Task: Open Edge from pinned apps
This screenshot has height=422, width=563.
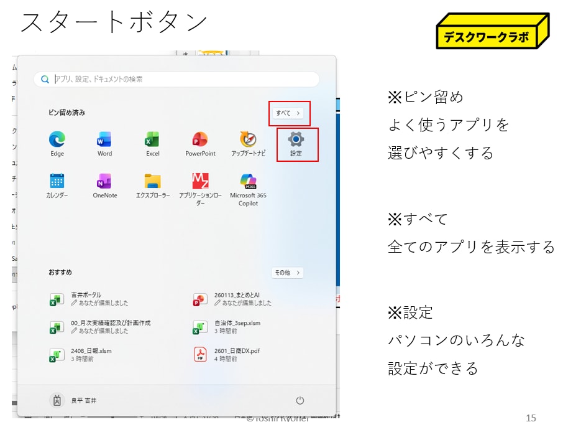Action: [x=57, y=144]
